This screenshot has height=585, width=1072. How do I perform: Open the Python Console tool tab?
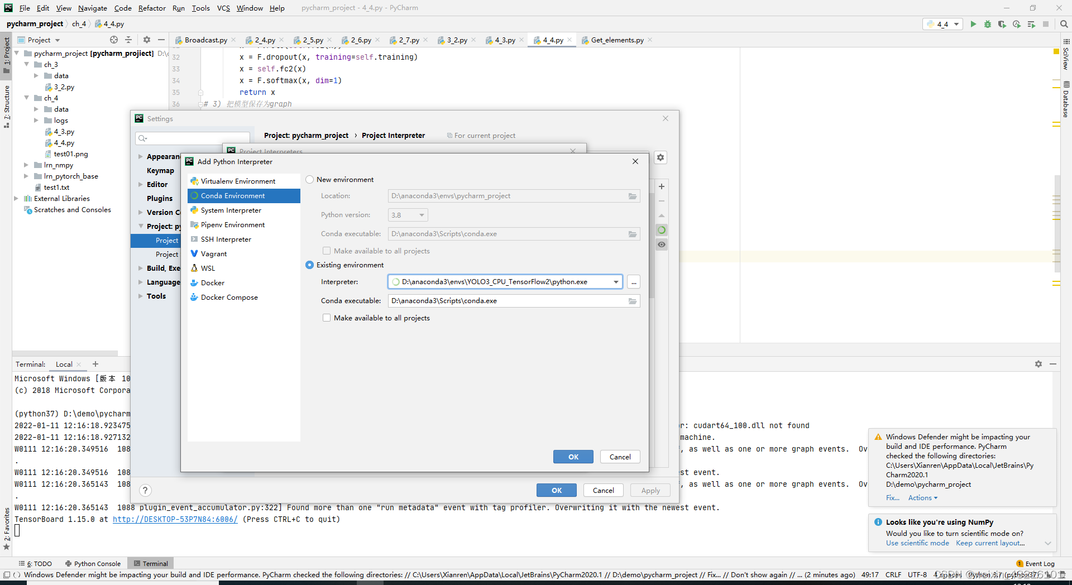pos(93,564)
